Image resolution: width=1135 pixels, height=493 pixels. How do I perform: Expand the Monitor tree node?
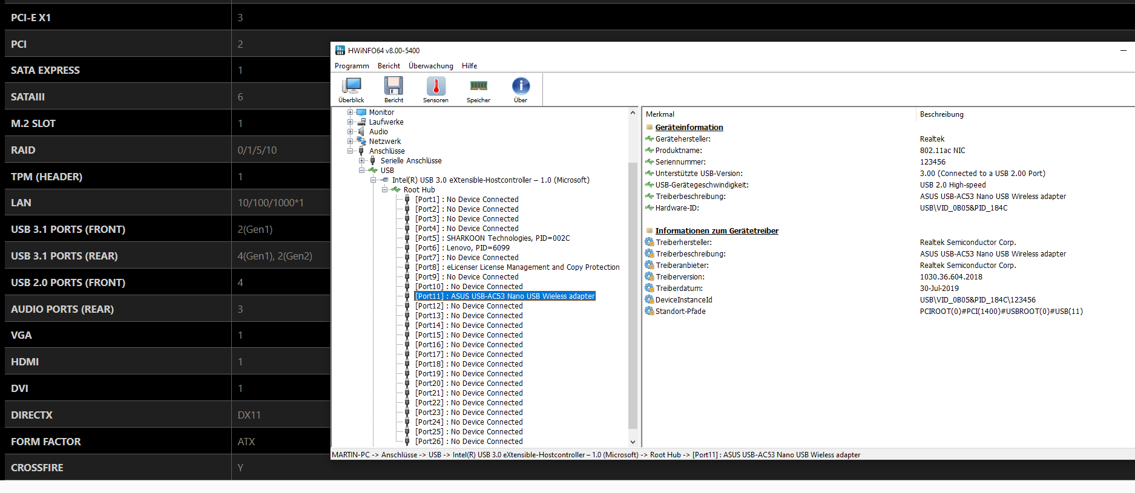(x=350, y=112)
